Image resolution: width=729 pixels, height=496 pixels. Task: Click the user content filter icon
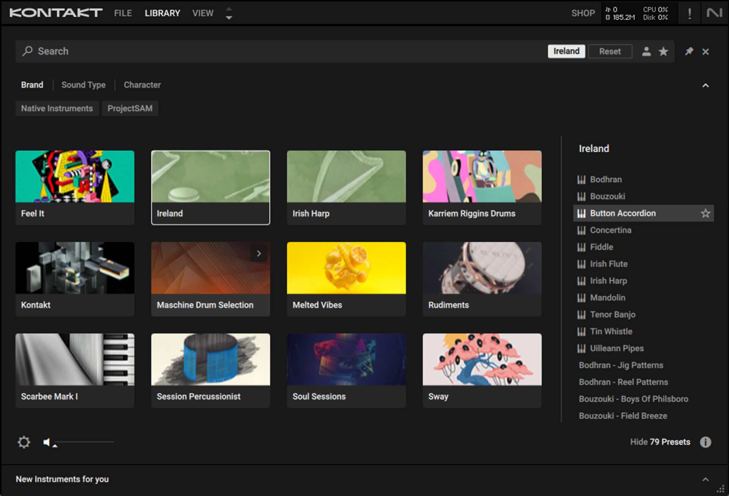tap(646, 51)
